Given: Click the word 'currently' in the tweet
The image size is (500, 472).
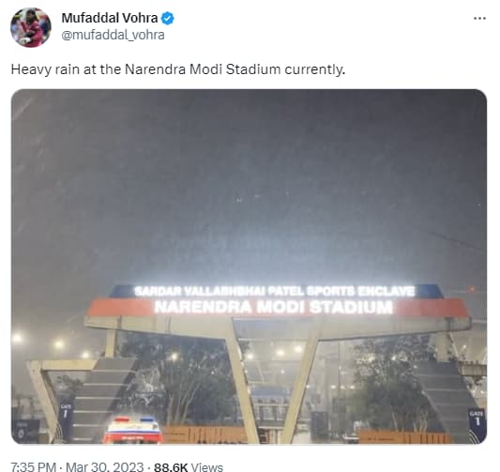Looking at the screenshot, I should [313, 69].
